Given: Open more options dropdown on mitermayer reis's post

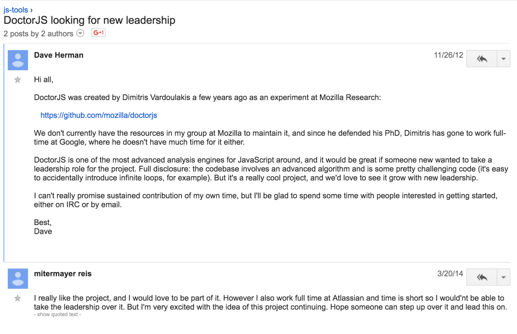Looking at the screenshot, I should (x=503, y=277).
